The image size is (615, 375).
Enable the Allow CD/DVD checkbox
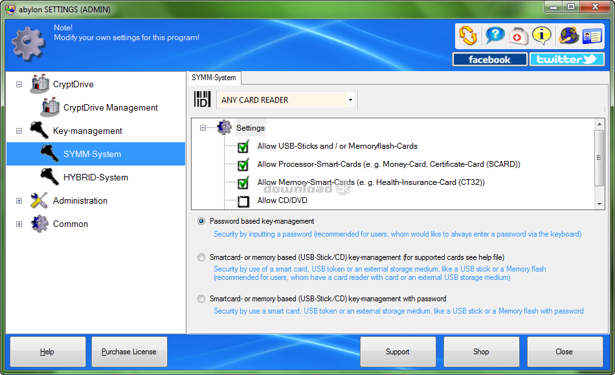(x=243, y=202)
